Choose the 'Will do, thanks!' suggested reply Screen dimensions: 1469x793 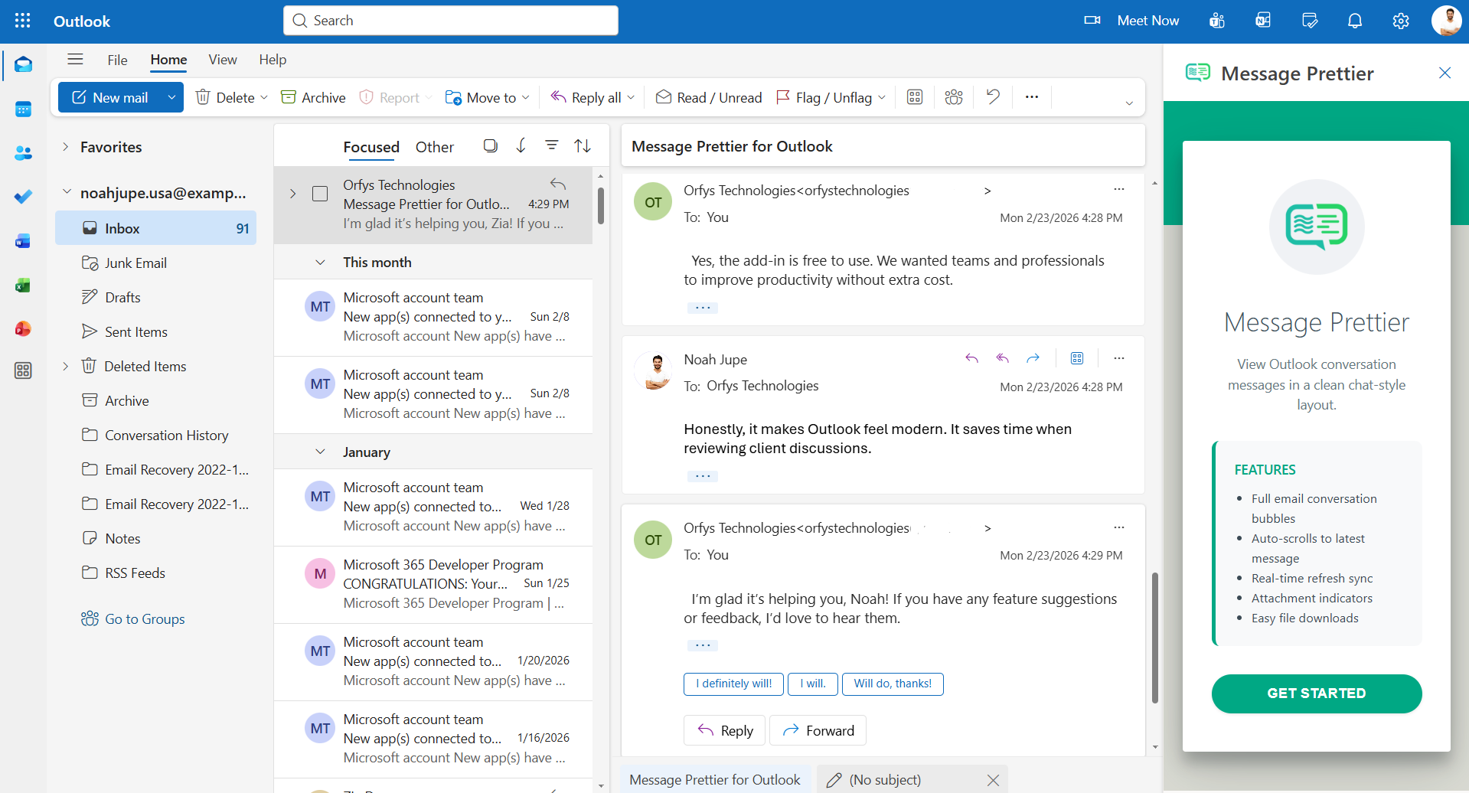click(x=893, y=684)
